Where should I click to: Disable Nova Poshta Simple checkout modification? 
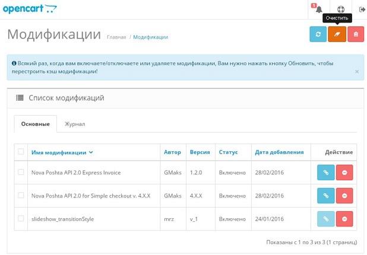click(x=344, y=196)
